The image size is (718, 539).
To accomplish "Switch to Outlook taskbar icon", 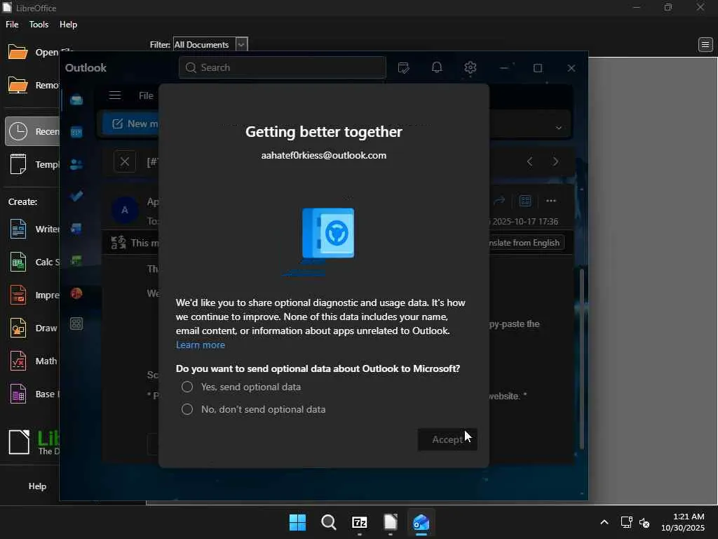I will [x=421, y=522].
